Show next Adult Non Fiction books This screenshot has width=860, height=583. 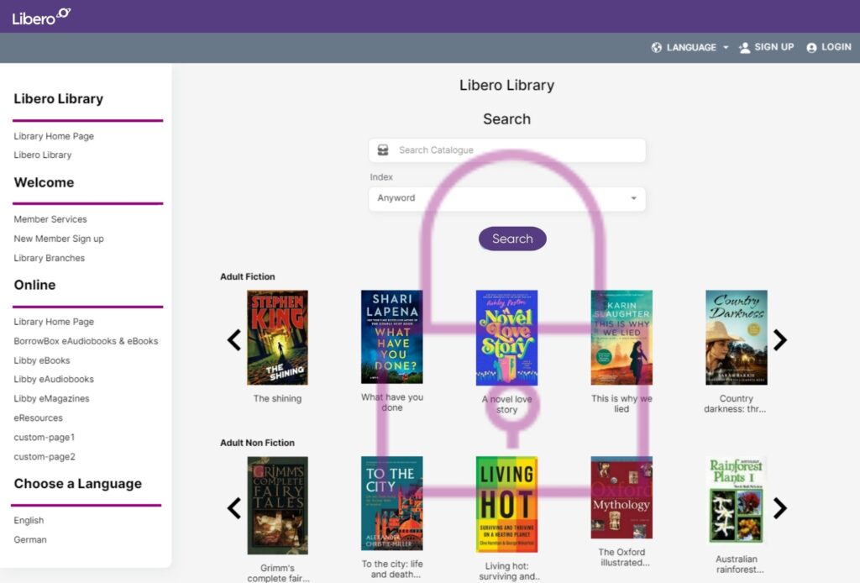coord(780,507)
